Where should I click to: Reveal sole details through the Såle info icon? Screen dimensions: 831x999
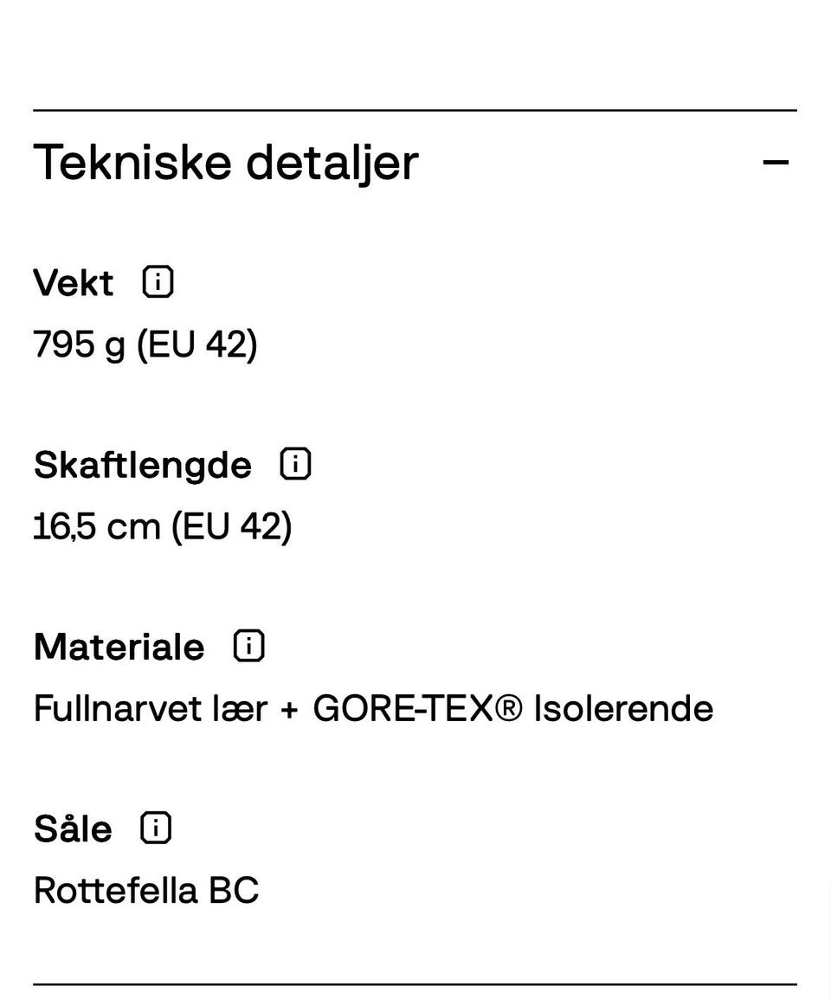pyautogui.click(x=155, y=827)
